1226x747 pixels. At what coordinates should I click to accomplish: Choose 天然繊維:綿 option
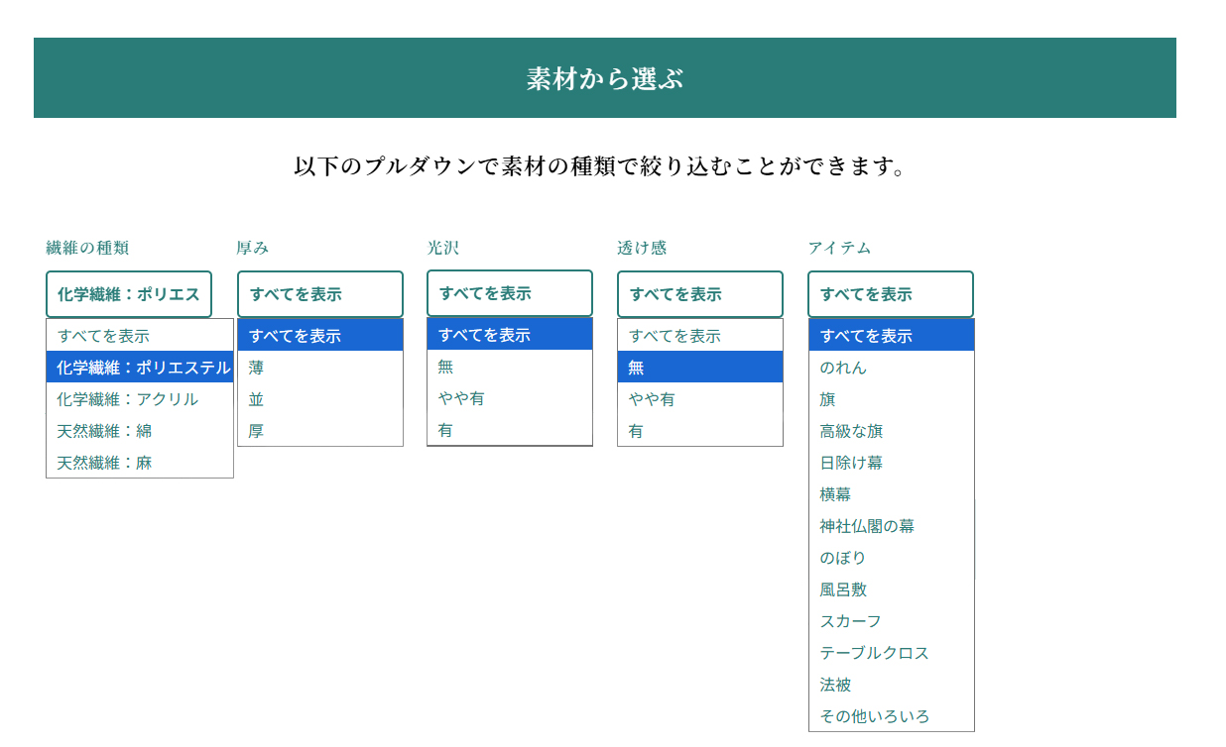pyautogui.click(x=140, y=431)
